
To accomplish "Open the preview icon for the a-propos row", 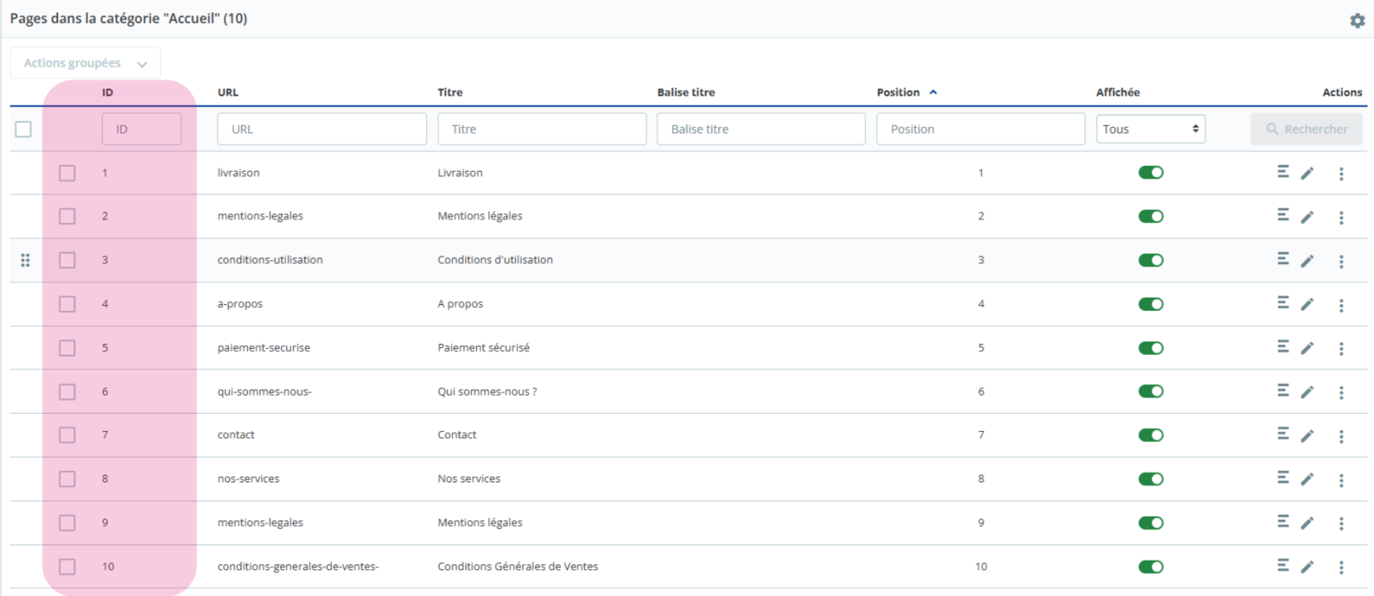I will coord(1283,303).
